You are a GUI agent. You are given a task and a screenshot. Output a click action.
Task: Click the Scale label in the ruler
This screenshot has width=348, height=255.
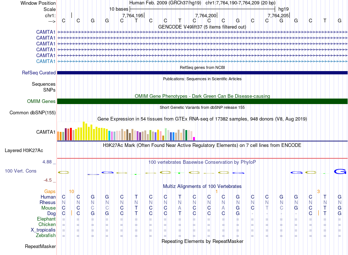coord(49,9)
